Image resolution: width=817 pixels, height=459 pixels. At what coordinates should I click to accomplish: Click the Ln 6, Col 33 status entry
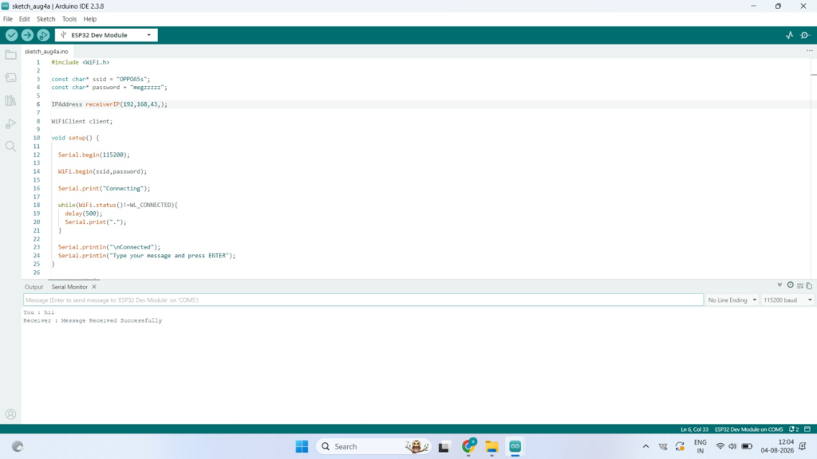pos(694,430)
